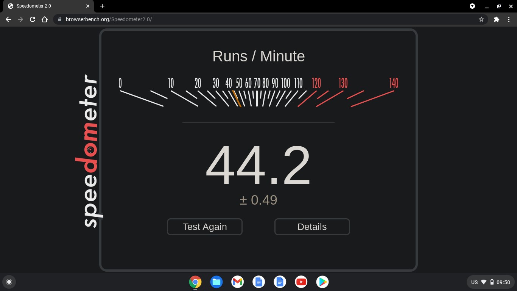Click the 10 gauge label
This screenshot has height=291, width=517.
point(171,83)
